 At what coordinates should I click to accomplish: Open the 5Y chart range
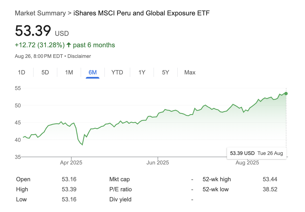pos(166,72)
